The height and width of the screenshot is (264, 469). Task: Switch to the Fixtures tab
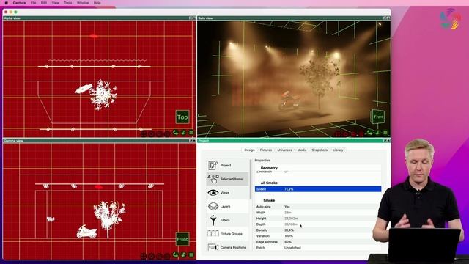[x=266, y=150]
